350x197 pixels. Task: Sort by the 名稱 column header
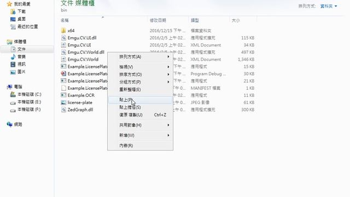(x=65, y=21)
